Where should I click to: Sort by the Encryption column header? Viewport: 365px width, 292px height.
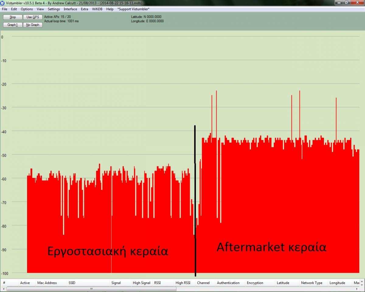point(260,283)
